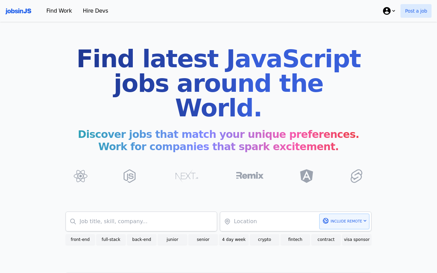Select the Svelte logo icon
The image size is (437, 273).
click(356, 176)
